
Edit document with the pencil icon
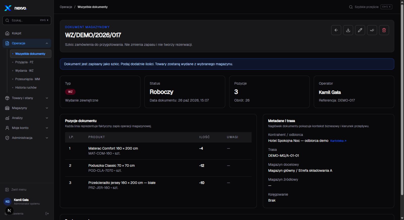(x=360, y=30)
